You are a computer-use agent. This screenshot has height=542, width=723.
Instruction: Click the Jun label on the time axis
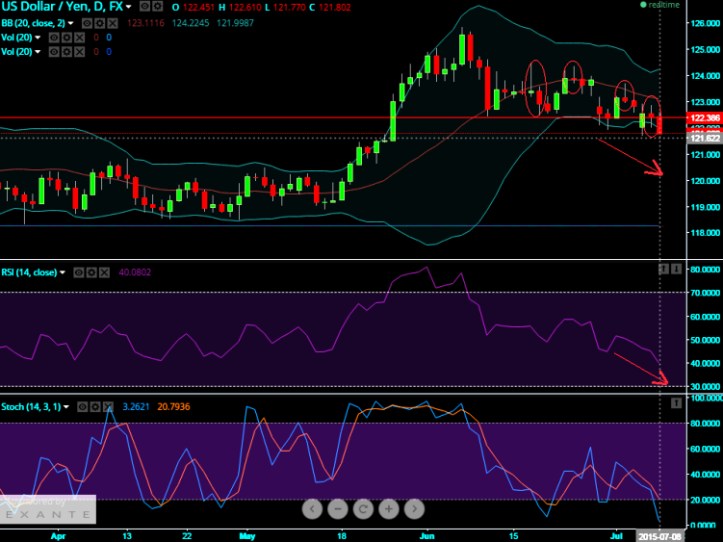(x=427, y=536)
